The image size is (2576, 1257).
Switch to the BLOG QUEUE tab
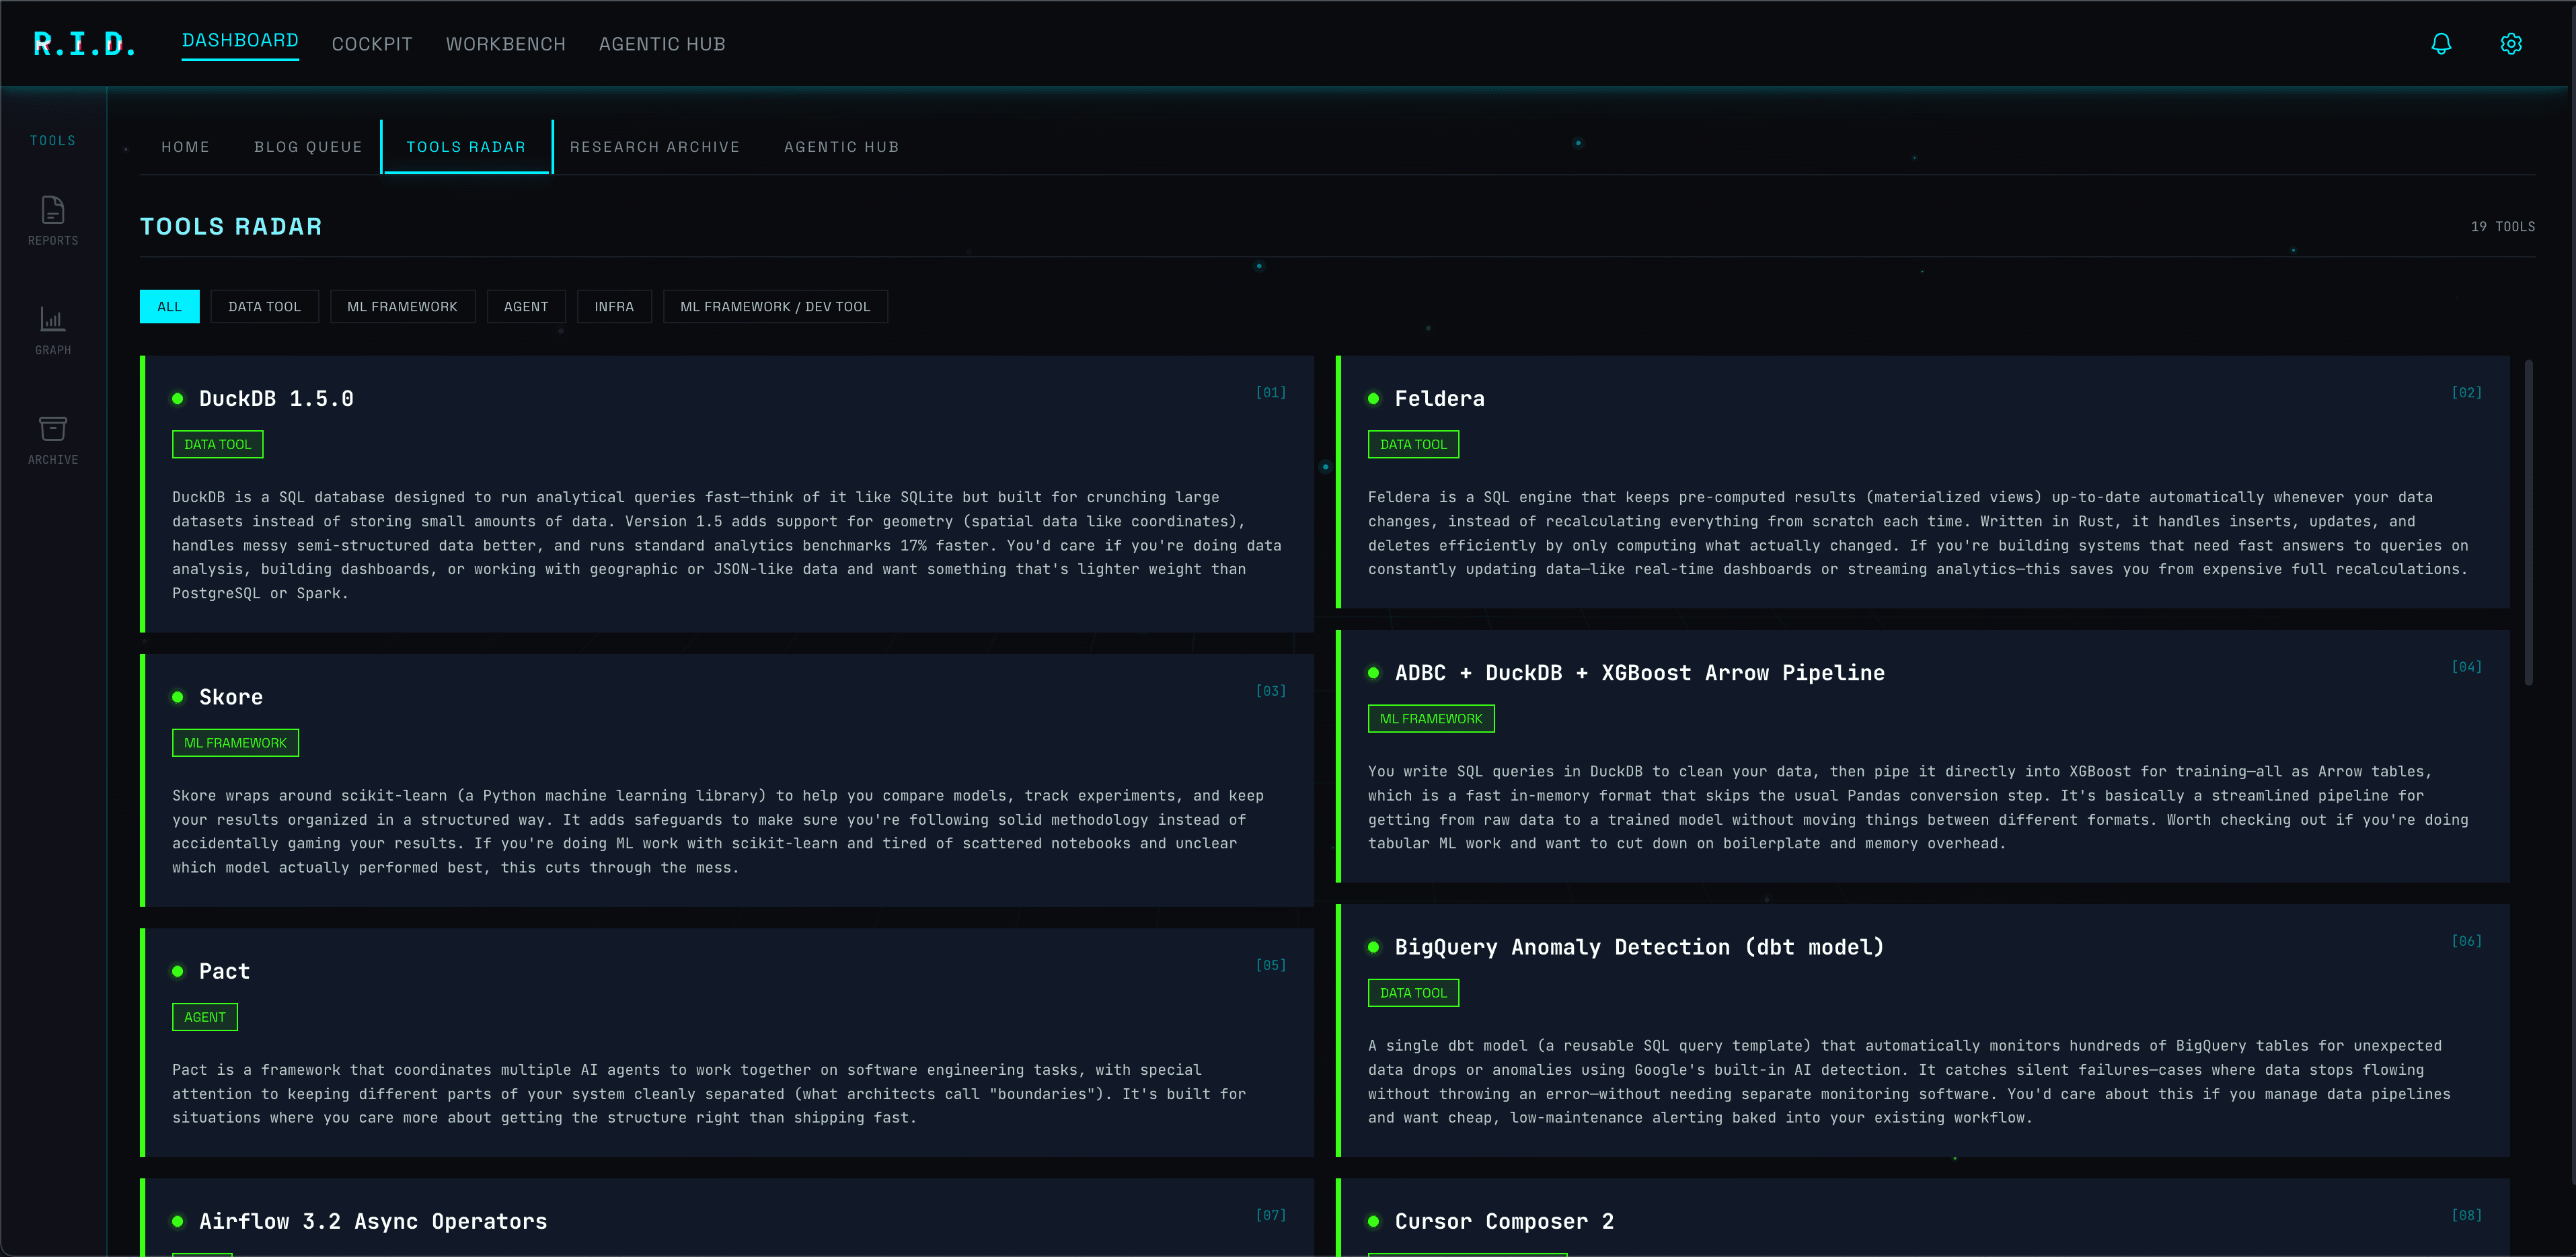(308, 147)
